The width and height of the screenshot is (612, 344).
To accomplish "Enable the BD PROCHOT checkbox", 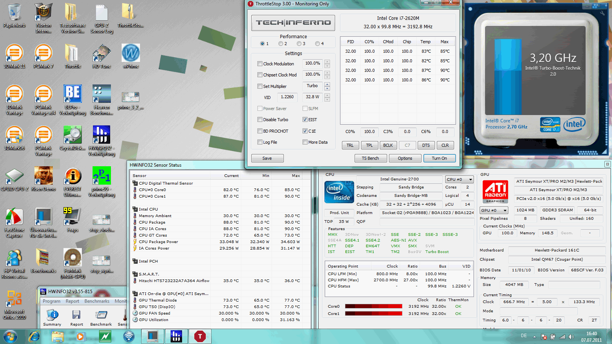I will tap(260, 131).
